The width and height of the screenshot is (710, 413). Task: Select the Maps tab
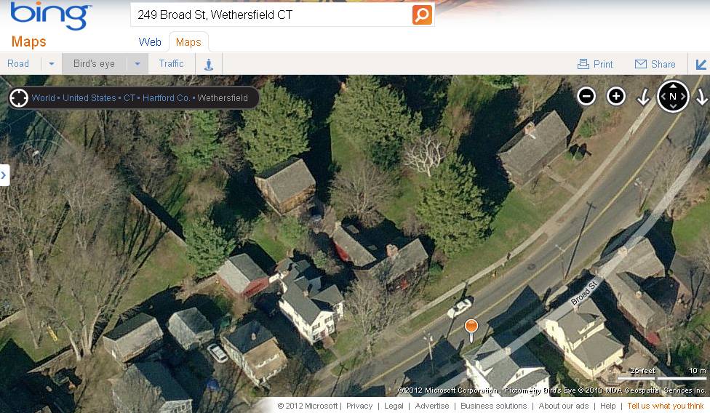[188, 42]
